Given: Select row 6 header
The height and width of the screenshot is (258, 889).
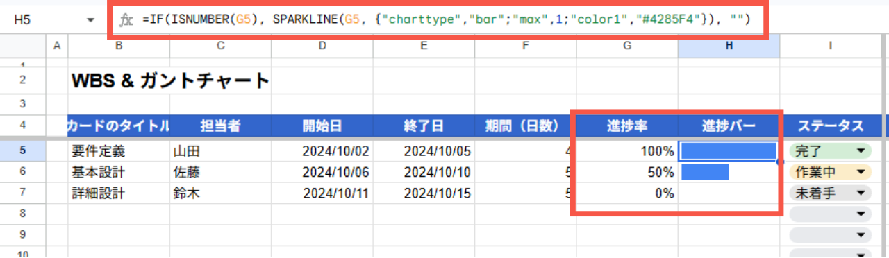Looking at the screenshot, I should 23,172.
